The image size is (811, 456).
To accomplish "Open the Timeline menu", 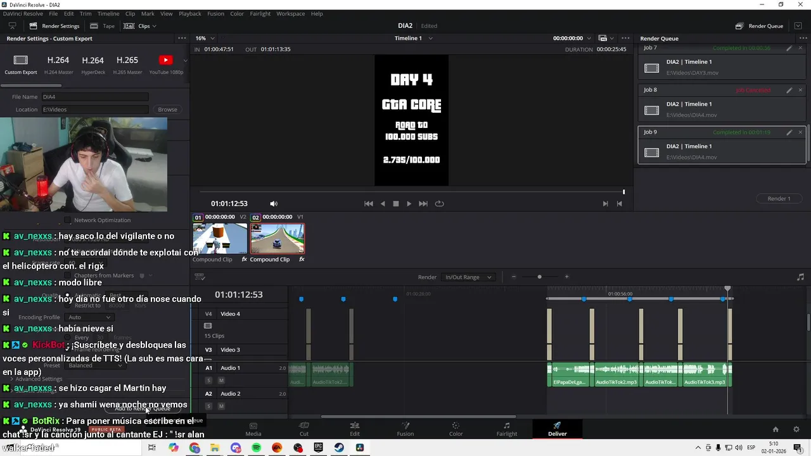I will (x=108, y=13).
